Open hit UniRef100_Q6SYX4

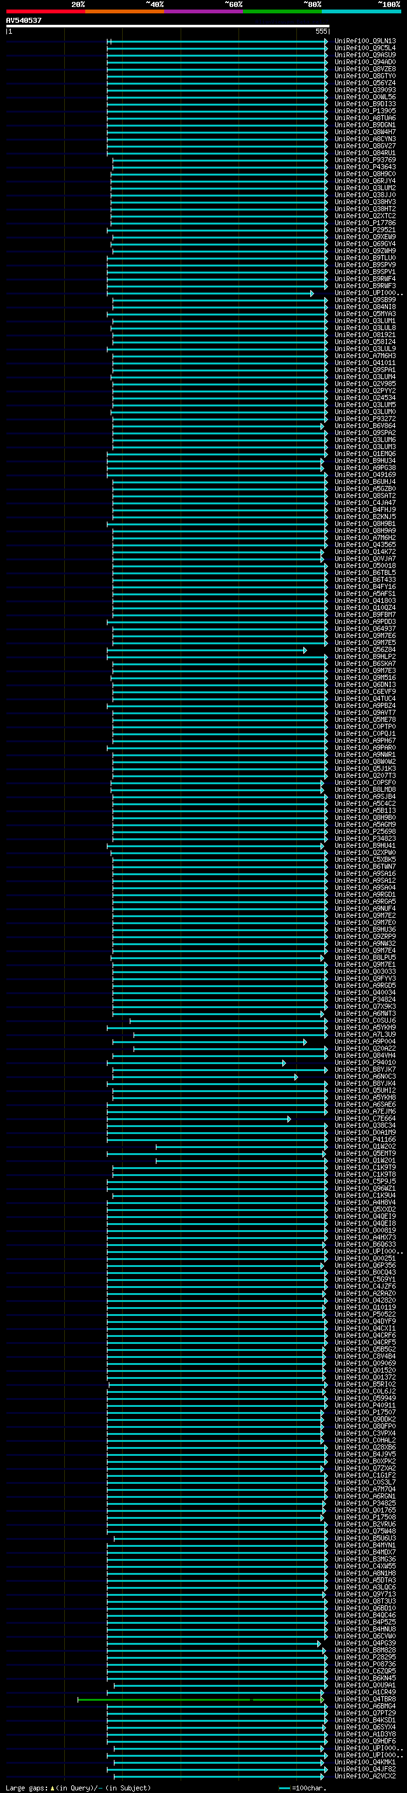click(x=365, y=1727)
